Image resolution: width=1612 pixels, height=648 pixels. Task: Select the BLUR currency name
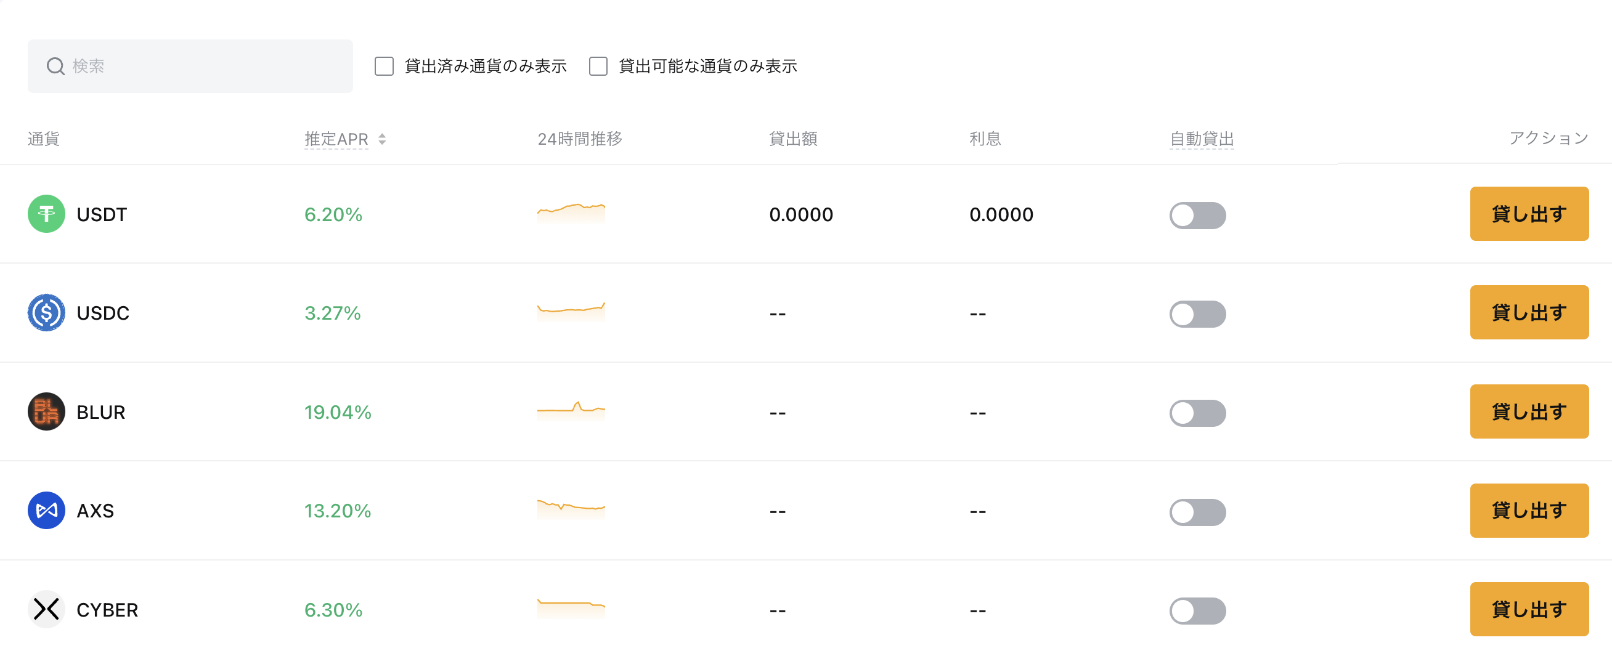[x=102, y=413]
